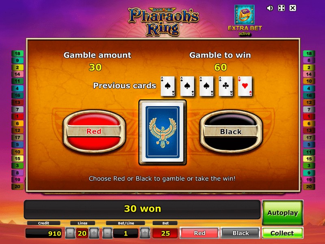Choose the big Red oval gamble button

(94, 131)
